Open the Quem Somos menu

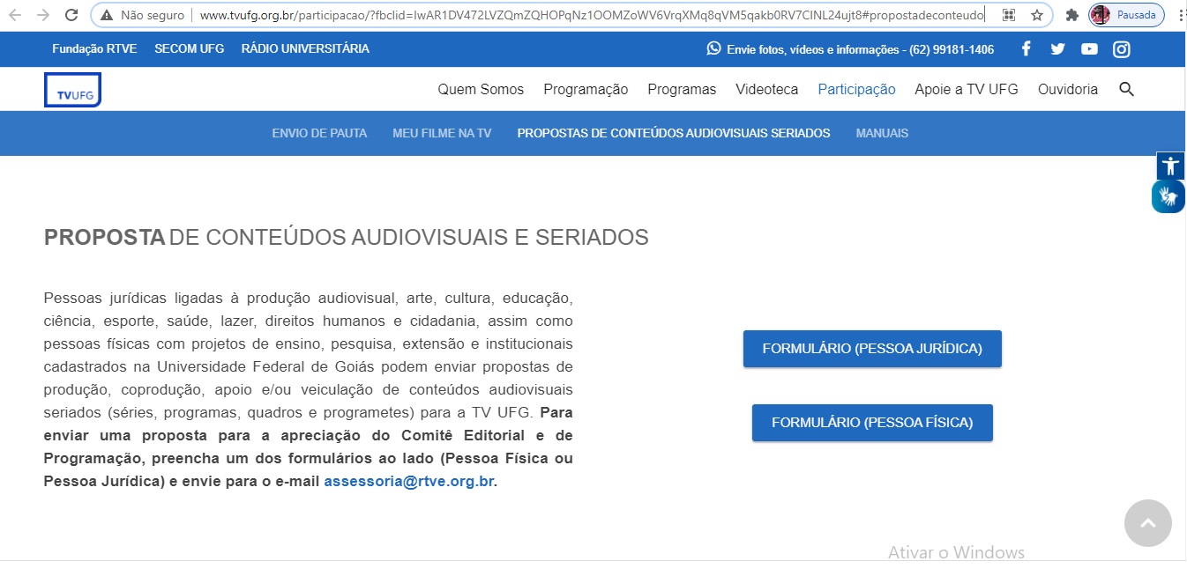point(481,89)
